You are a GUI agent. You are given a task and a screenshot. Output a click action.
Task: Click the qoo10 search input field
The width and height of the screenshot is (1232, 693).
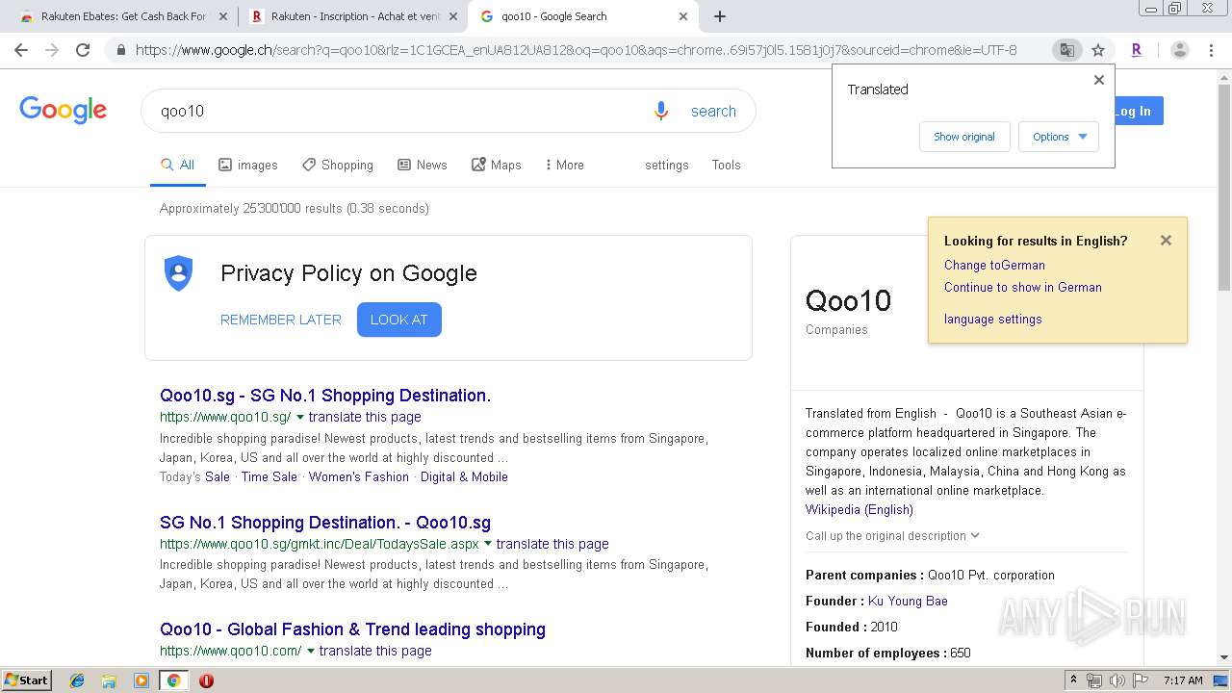pyautogui.click(x=399, y=111)
